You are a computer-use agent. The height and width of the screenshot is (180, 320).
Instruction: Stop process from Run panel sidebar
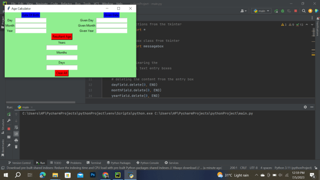tap(9, 129)
